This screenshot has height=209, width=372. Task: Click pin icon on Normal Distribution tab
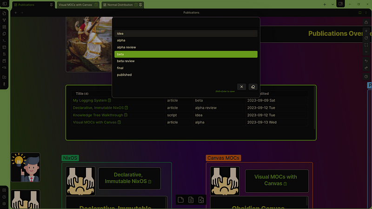[x=140, y=5]
